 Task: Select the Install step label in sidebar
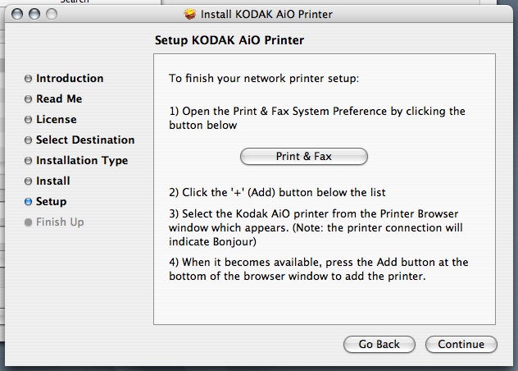tap(52, 181)
